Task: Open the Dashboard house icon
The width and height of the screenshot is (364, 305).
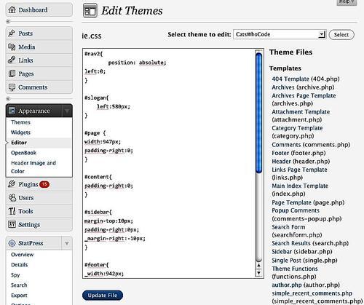Action: [12, 9]
